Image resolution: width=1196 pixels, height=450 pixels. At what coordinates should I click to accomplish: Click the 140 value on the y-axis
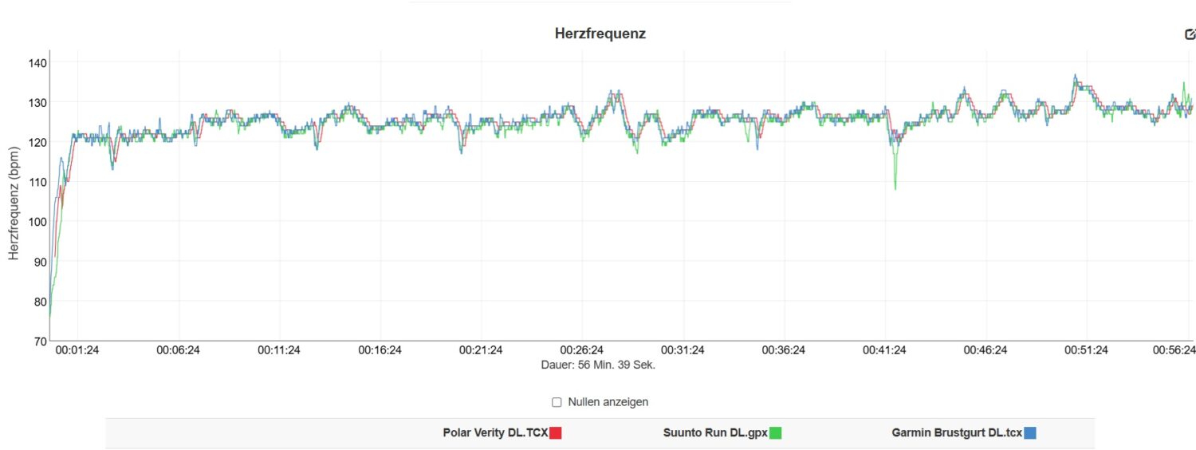pos(37,63)
